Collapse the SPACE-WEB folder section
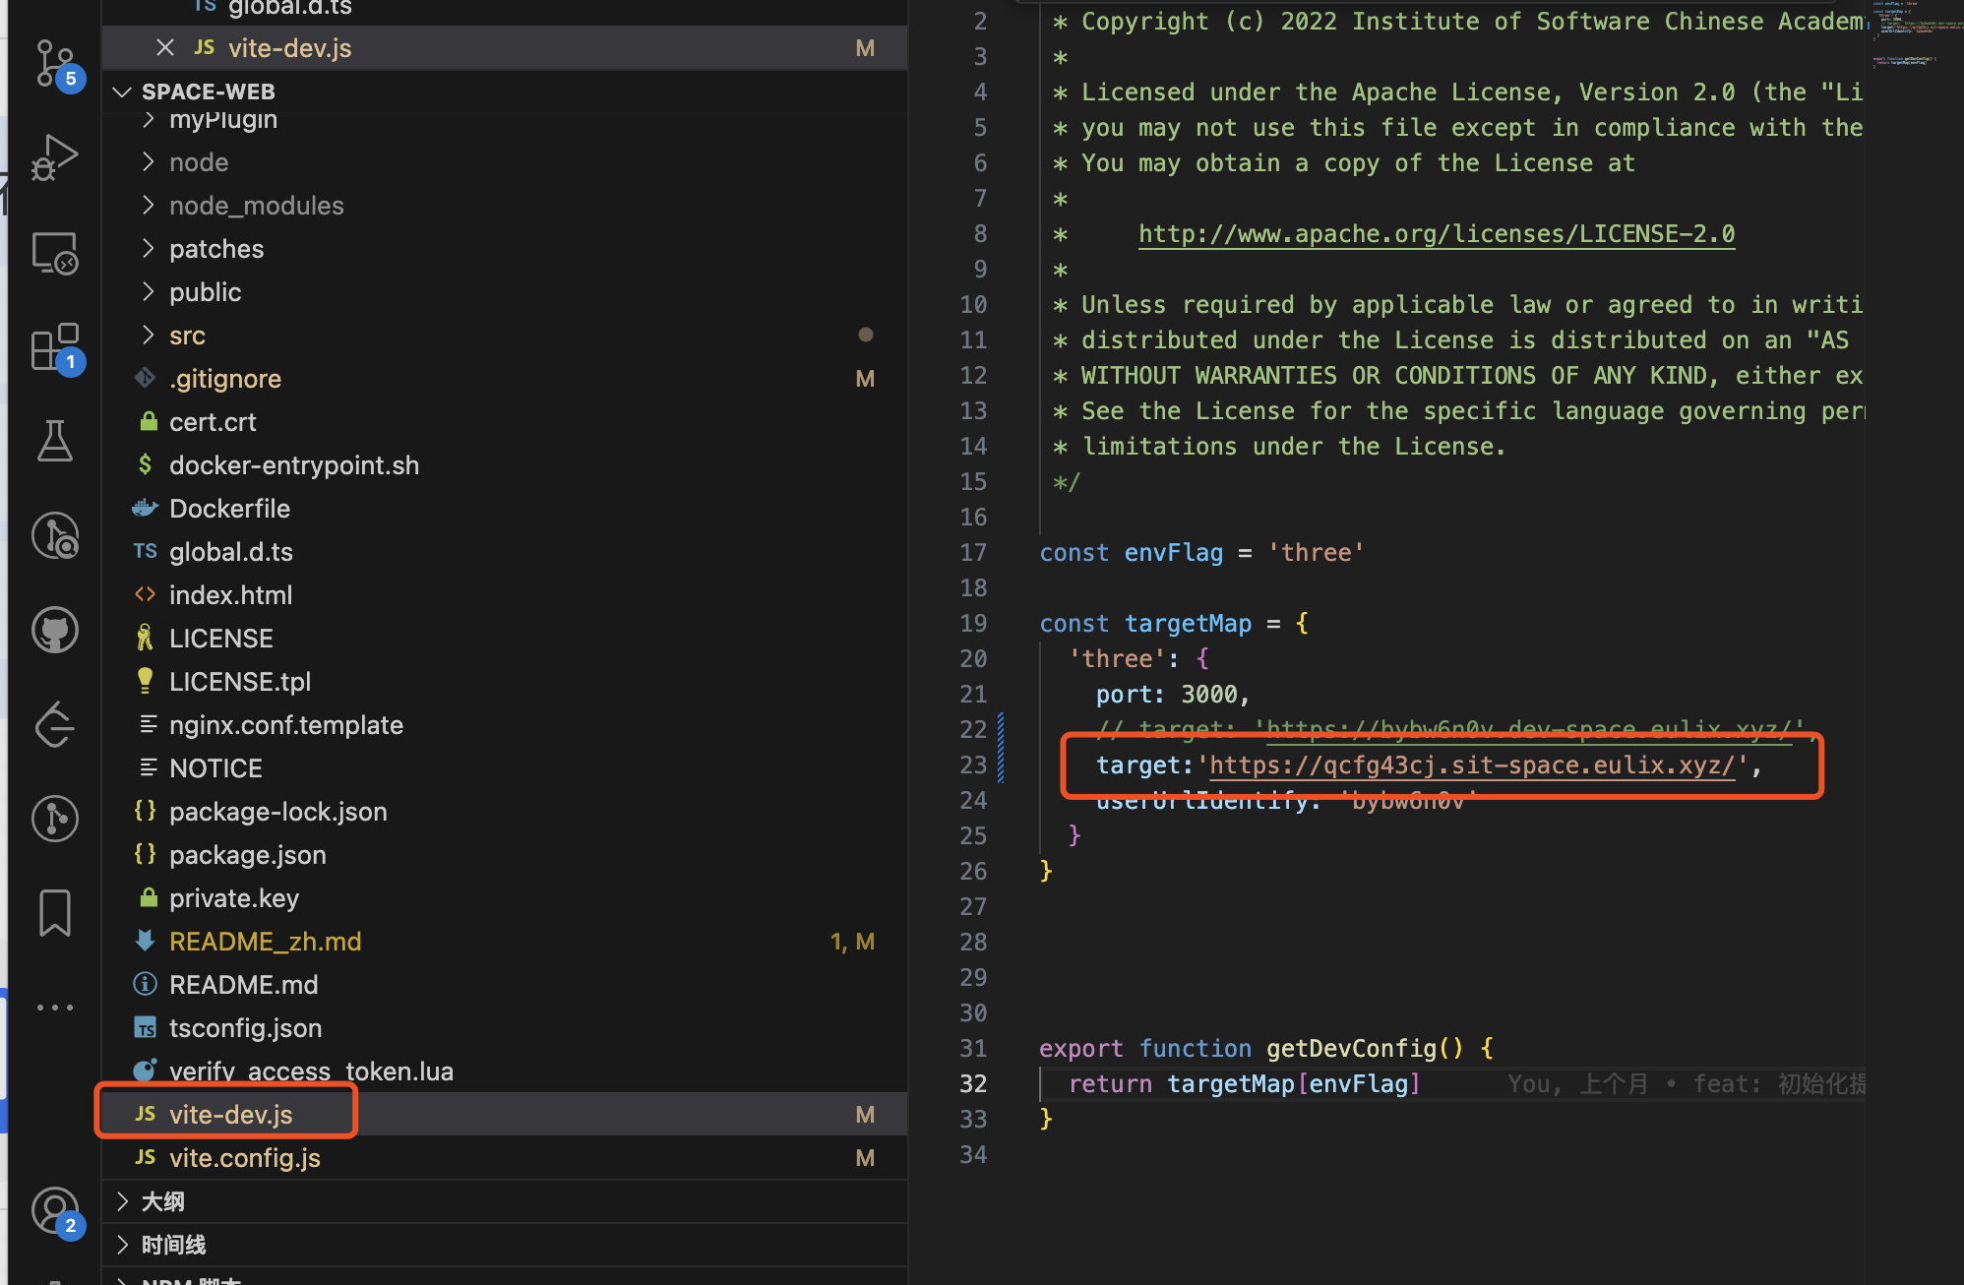This screenshot has height=1285, width=1964. (x=123, y=92)
